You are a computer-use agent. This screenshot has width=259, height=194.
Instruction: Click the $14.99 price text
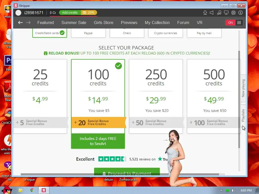(98, 100)
